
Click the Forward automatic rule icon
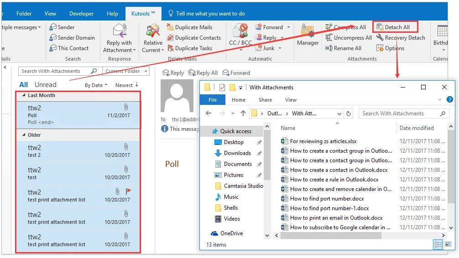point(258,27)
